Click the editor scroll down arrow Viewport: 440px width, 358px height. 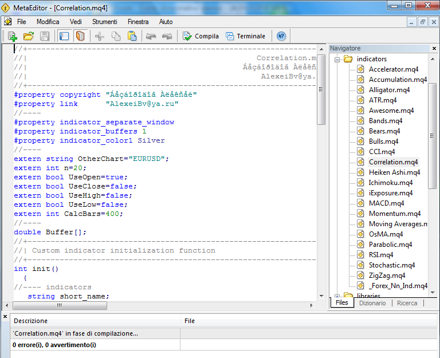tap(321, 296)
